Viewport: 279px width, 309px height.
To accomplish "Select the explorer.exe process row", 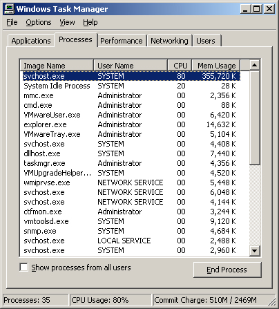I will coord(131,124).
